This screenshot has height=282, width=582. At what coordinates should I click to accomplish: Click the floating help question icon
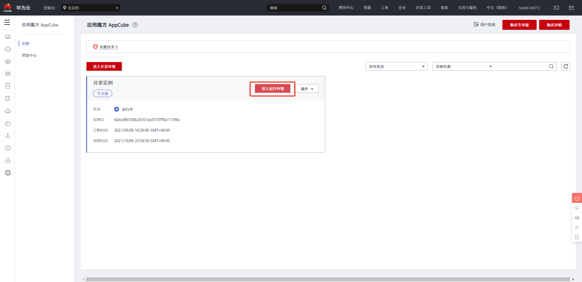577,227
